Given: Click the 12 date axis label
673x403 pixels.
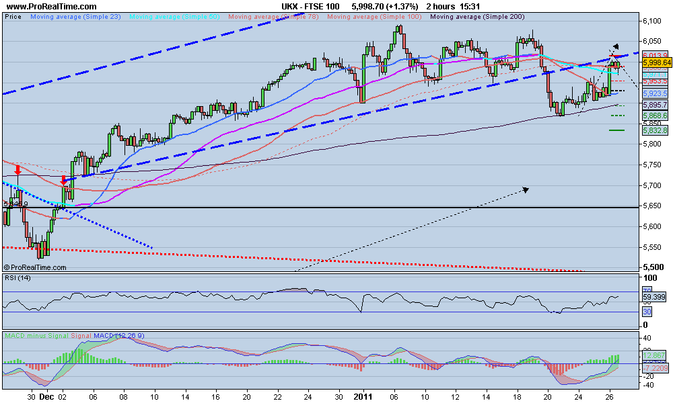Looking at the screenshot, I should [x=456, y=396].
